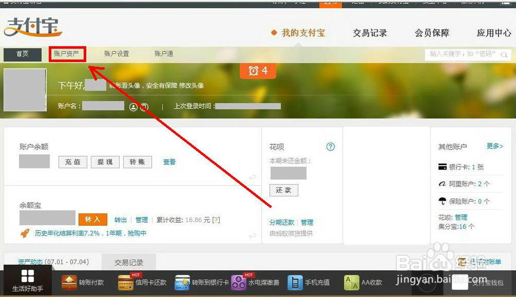Click the 管理 link next to 分期还款
Viewport: 516px width, 297px height.
[307, 222]
